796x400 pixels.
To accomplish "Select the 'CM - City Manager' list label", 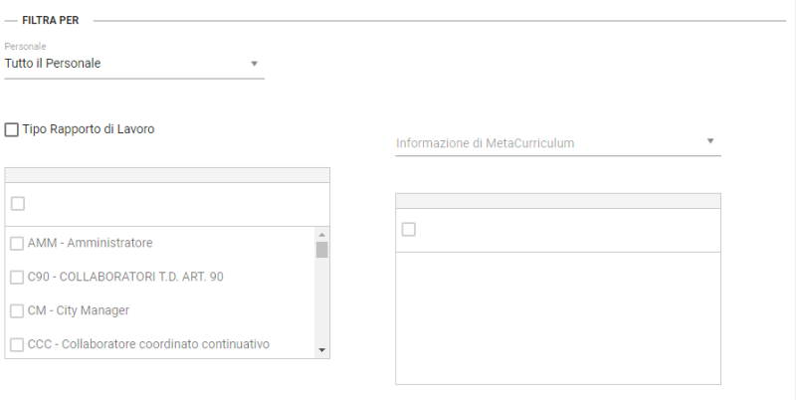I will pos(79,310).
